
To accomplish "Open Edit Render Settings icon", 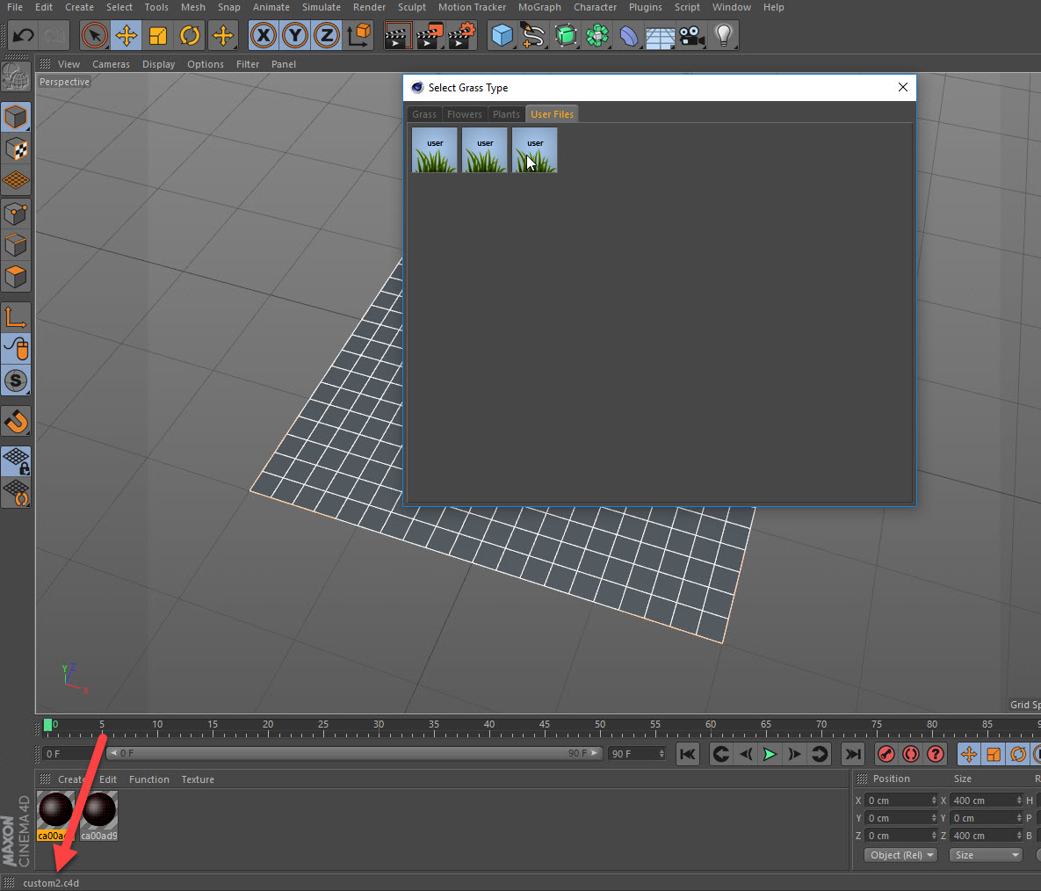I will pos(461,35).
